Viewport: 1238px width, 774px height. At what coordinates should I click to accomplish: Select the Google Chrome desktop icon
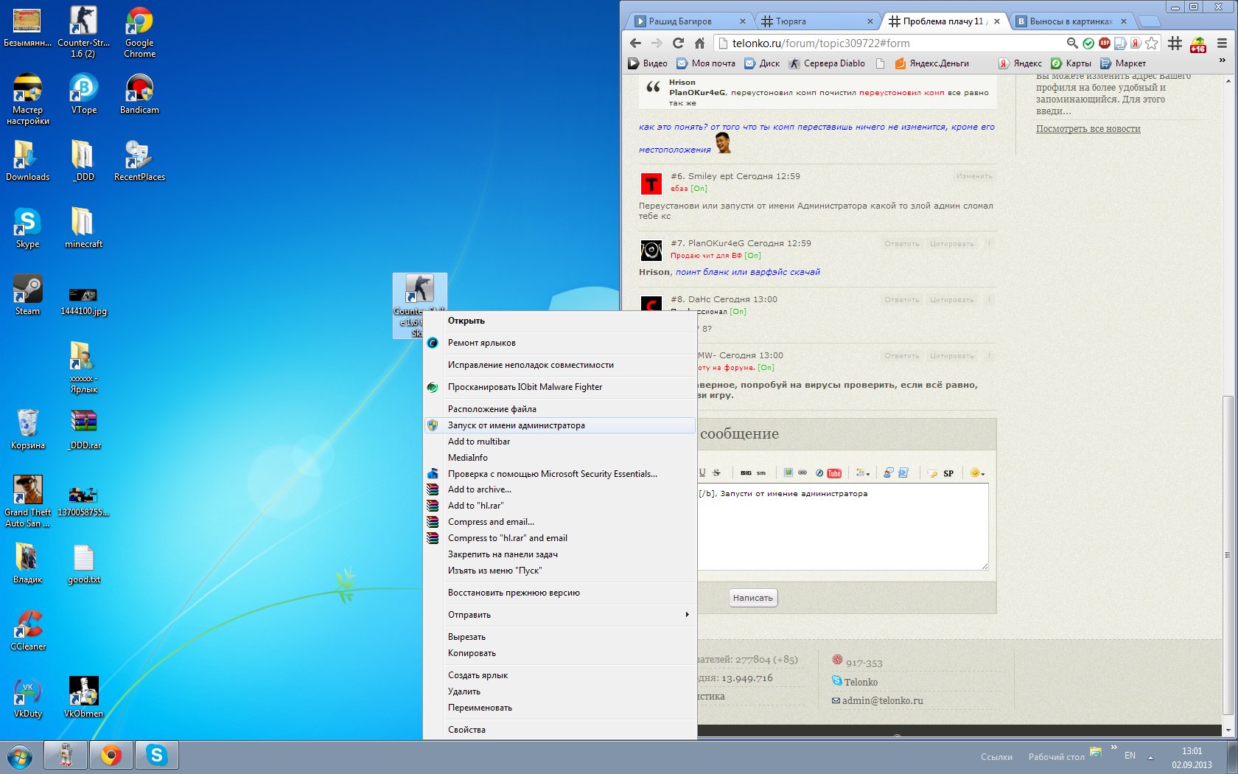[x=139, y=32]
